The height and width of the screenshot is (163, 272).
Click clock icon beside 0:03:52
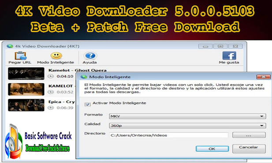51,92
